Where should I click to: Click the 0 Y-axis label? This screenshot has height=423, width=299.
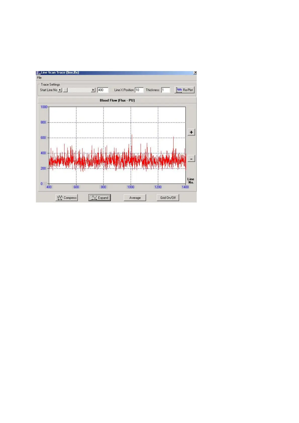(x=42, y=184)
